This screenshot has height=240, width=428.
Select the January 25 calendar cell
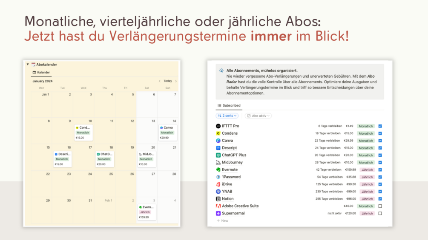coord(104,184)
